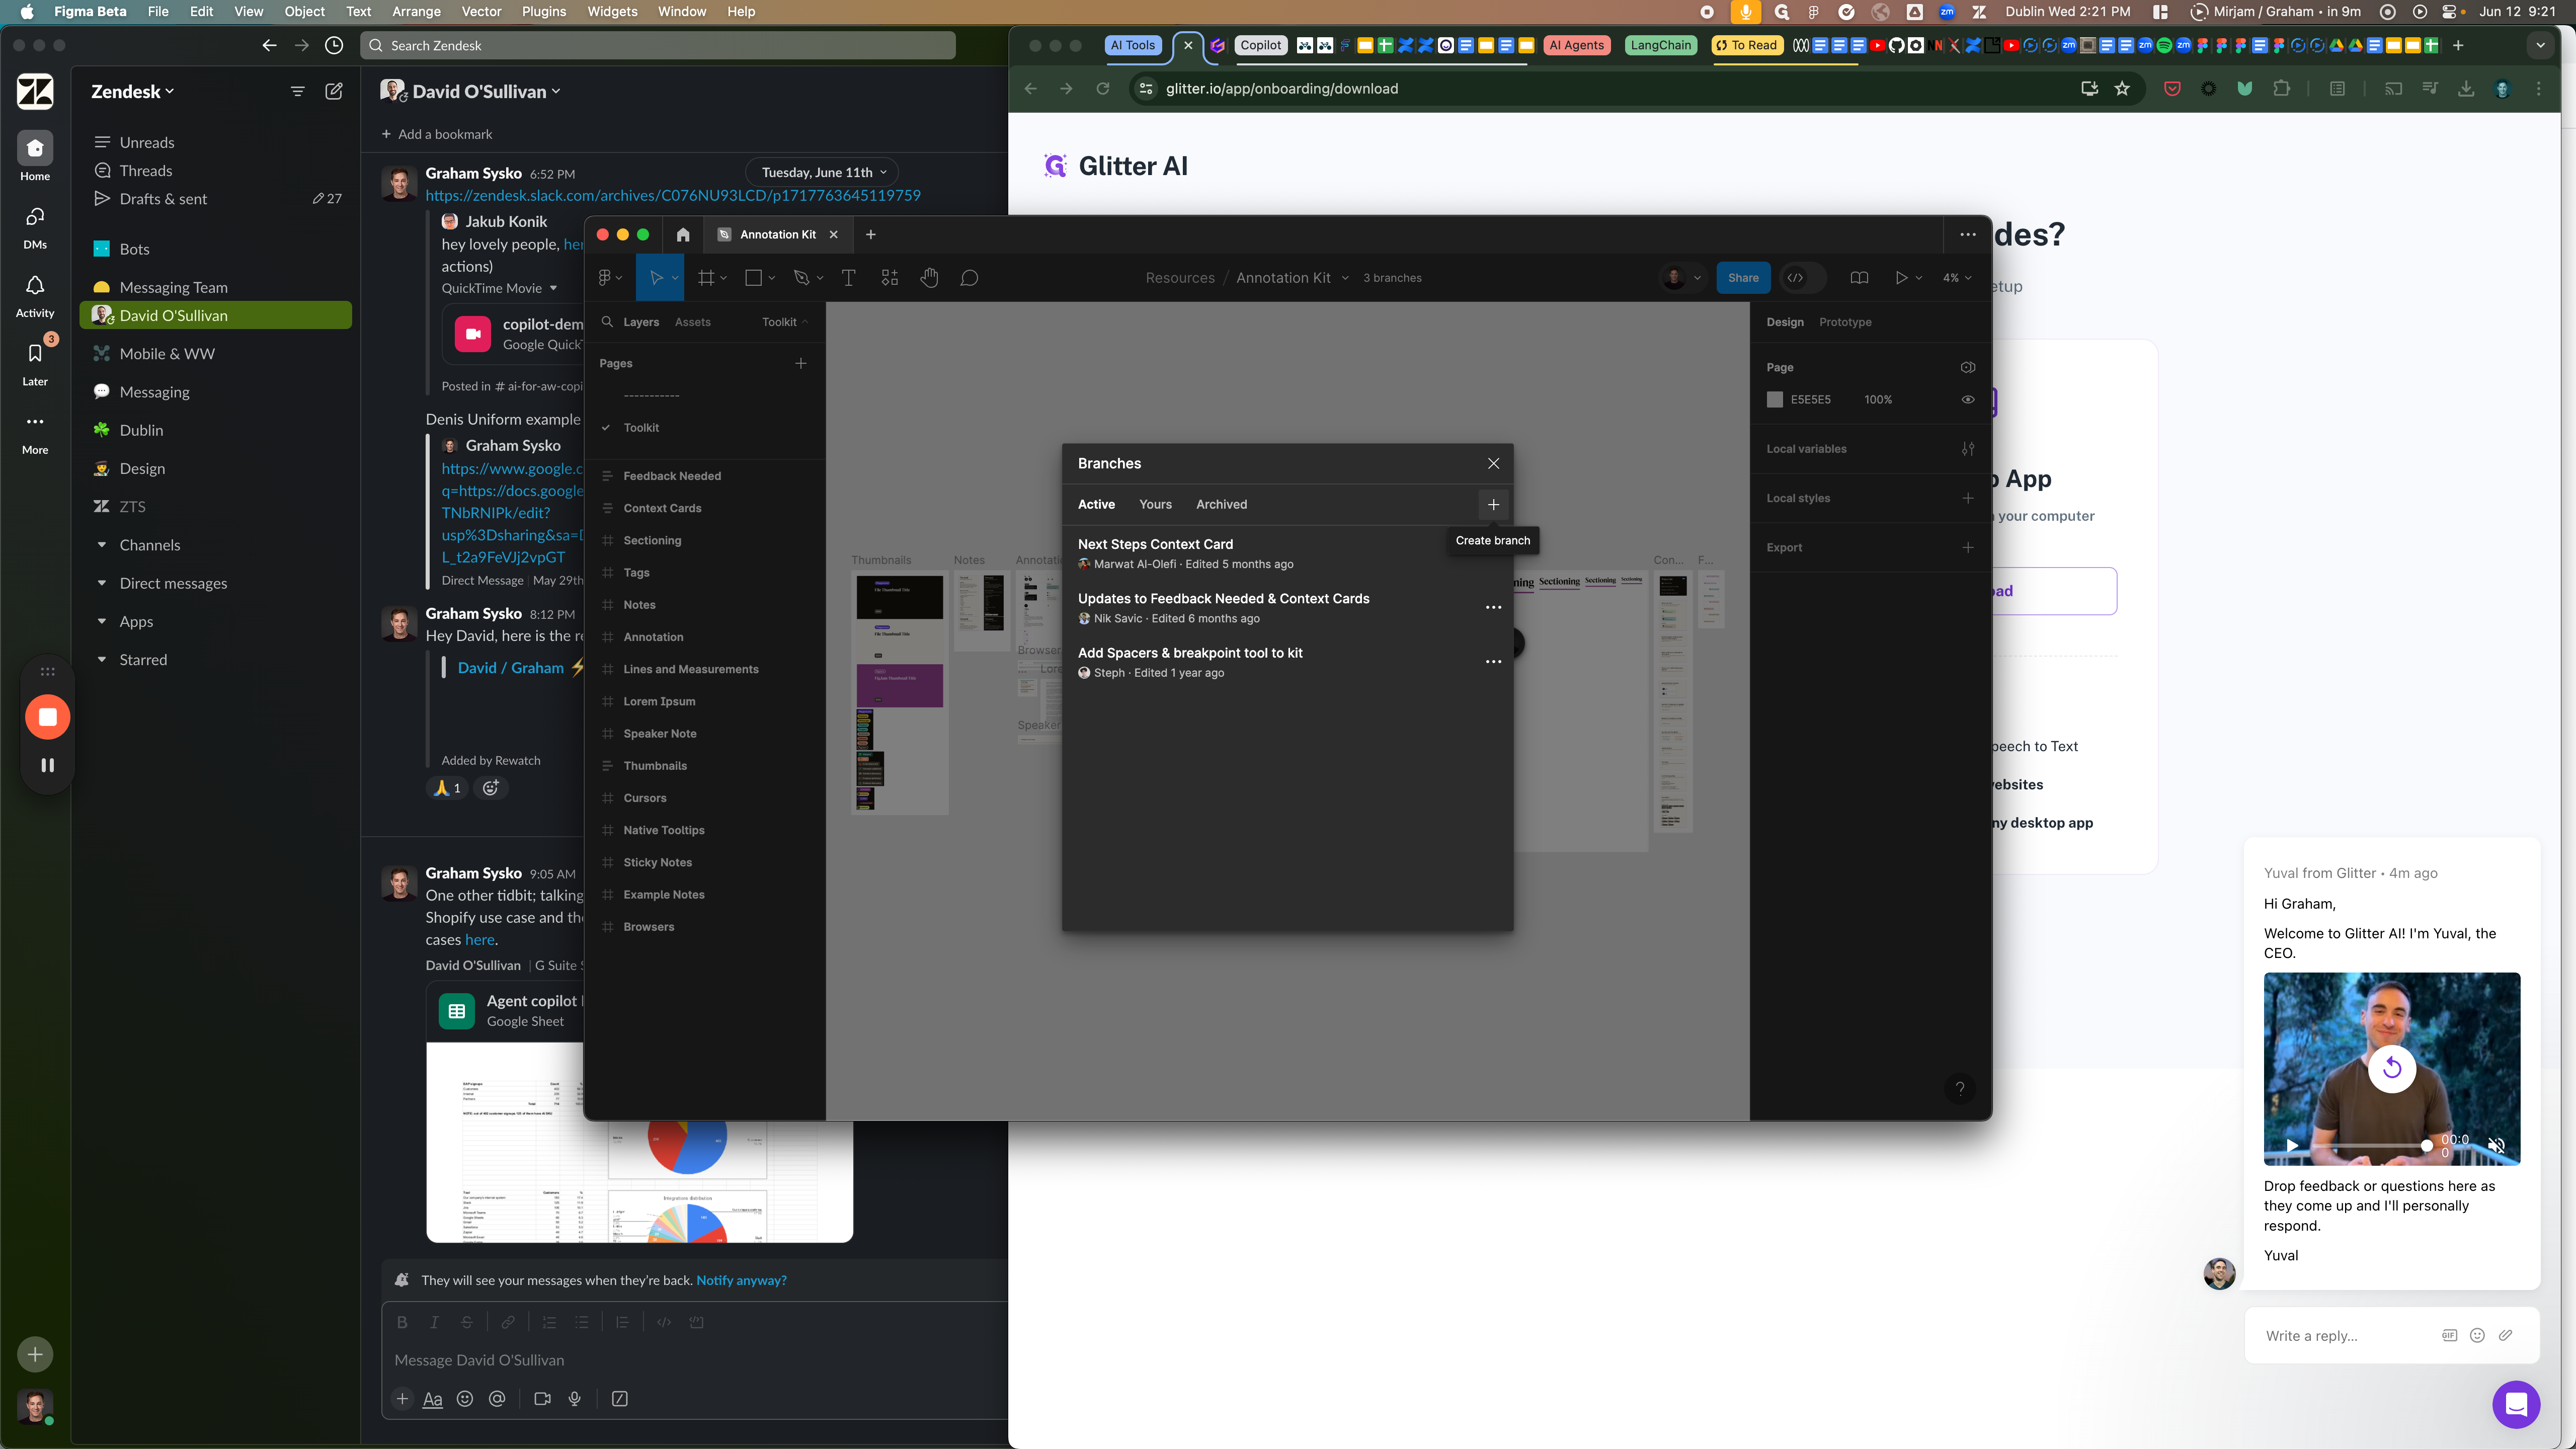Open local variables settings icon
The height and width of the screenshot is (1449, 2576).
(x=1968, y=449)
